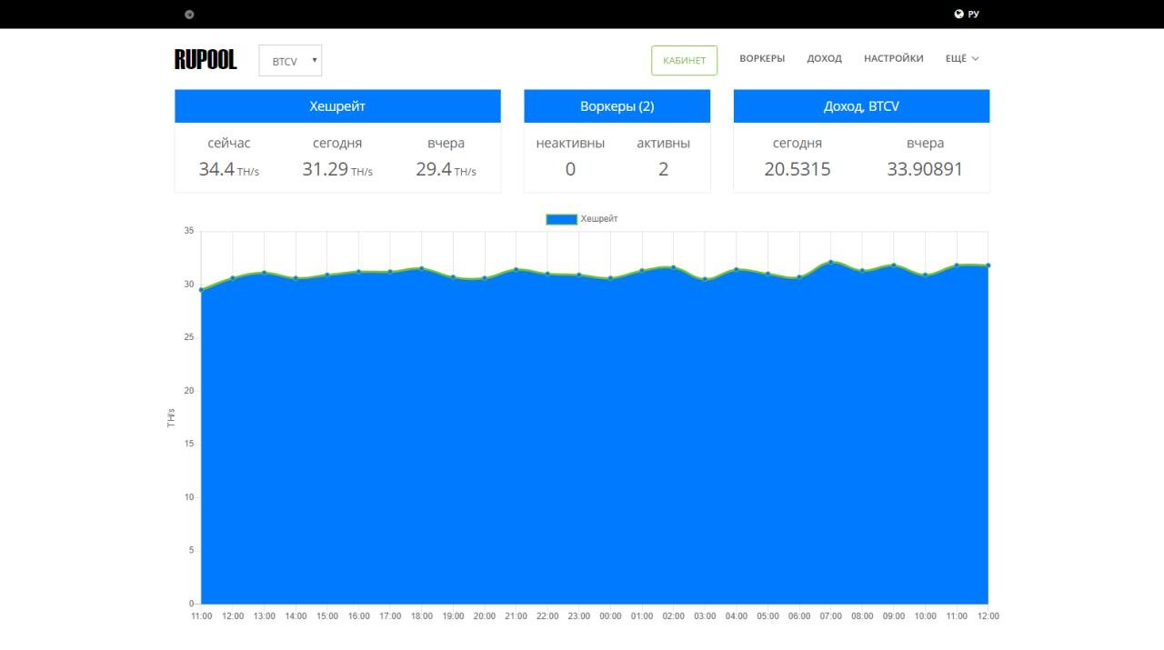Image resolution: width=1164 pixels, height=650 pixels.
Task: Toggle Хешрейт dataset via legend label
Action: (599, 219)
